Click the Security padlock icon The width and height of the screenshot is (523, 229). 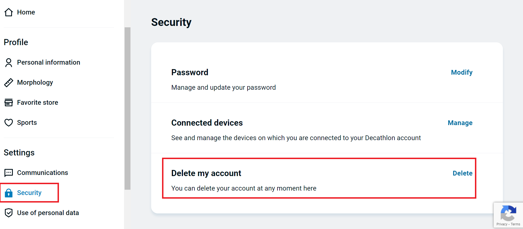pos(9,193)
